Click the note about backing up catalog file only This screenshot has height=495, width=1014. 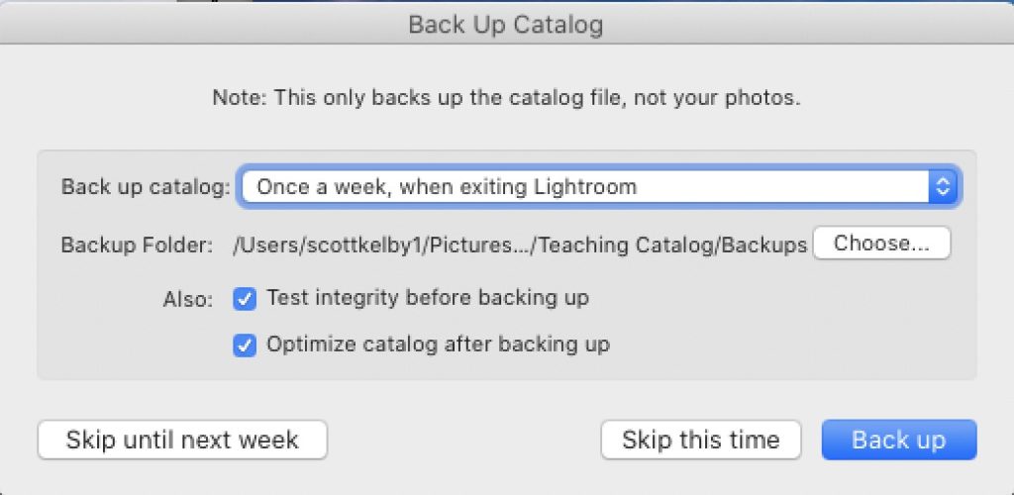[506, 98]
